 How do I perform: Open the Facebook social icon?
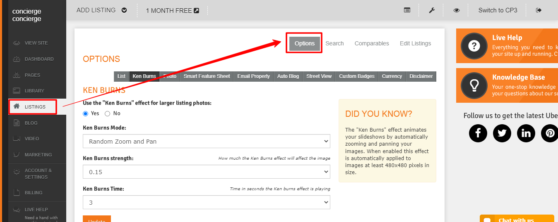tap(478, 133)
